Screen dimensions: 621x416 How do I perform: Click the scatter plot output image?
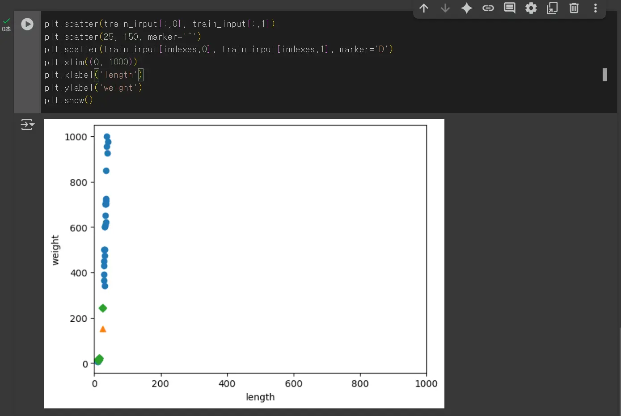(244, 264)
